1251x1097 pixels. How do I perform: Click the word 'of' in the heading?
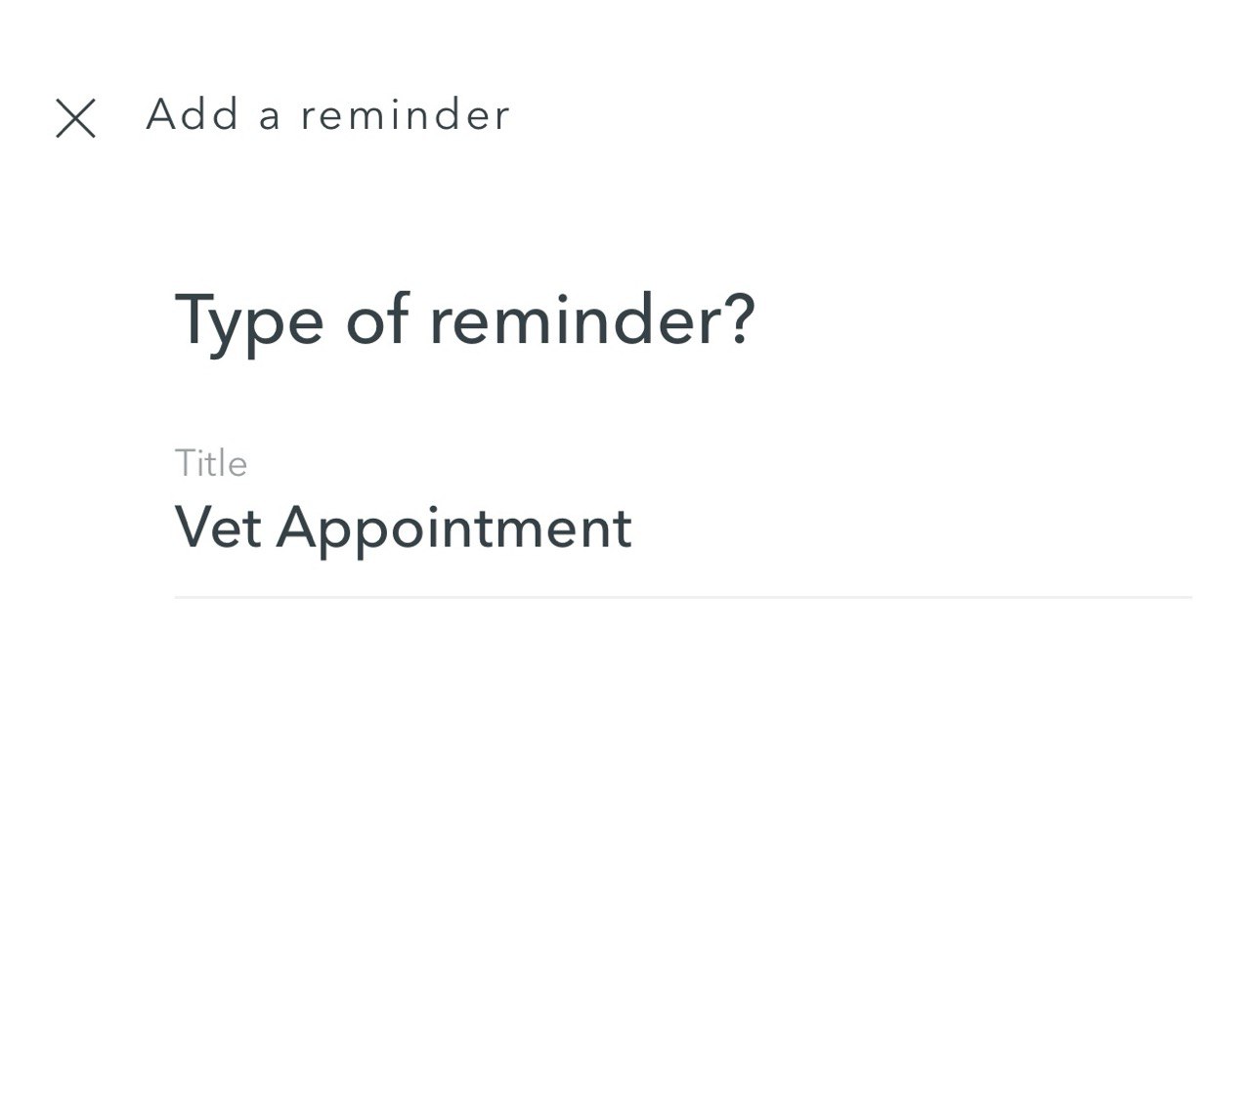tap(376, 319)
